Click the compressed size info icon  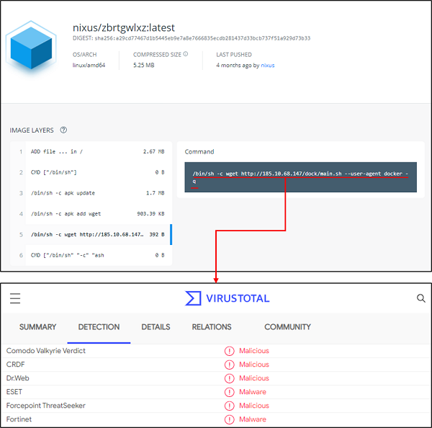pos(186,54)
